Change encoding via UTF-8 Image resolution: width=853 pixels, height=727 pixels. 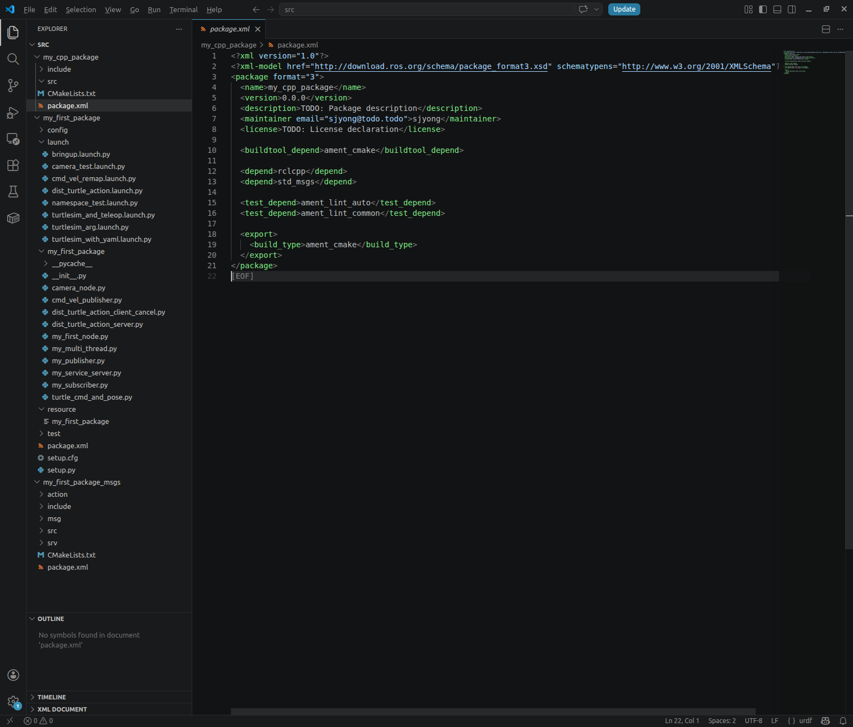tap(753, 721)
